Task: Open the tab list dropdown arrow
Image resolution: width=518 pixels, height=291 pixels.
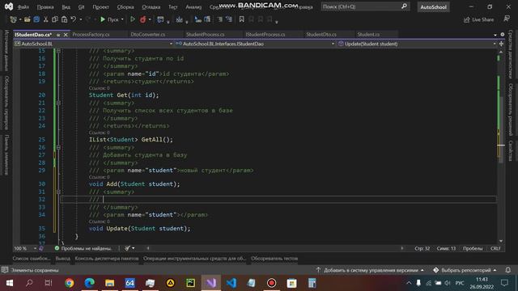Action: (x=495, y=35)
